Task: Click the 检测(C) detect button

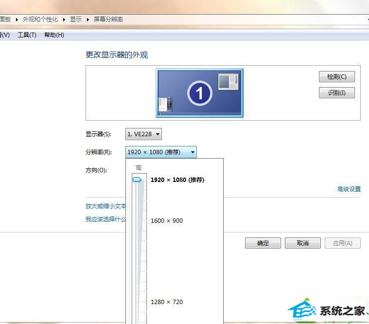Action: [x=336, y=77]
